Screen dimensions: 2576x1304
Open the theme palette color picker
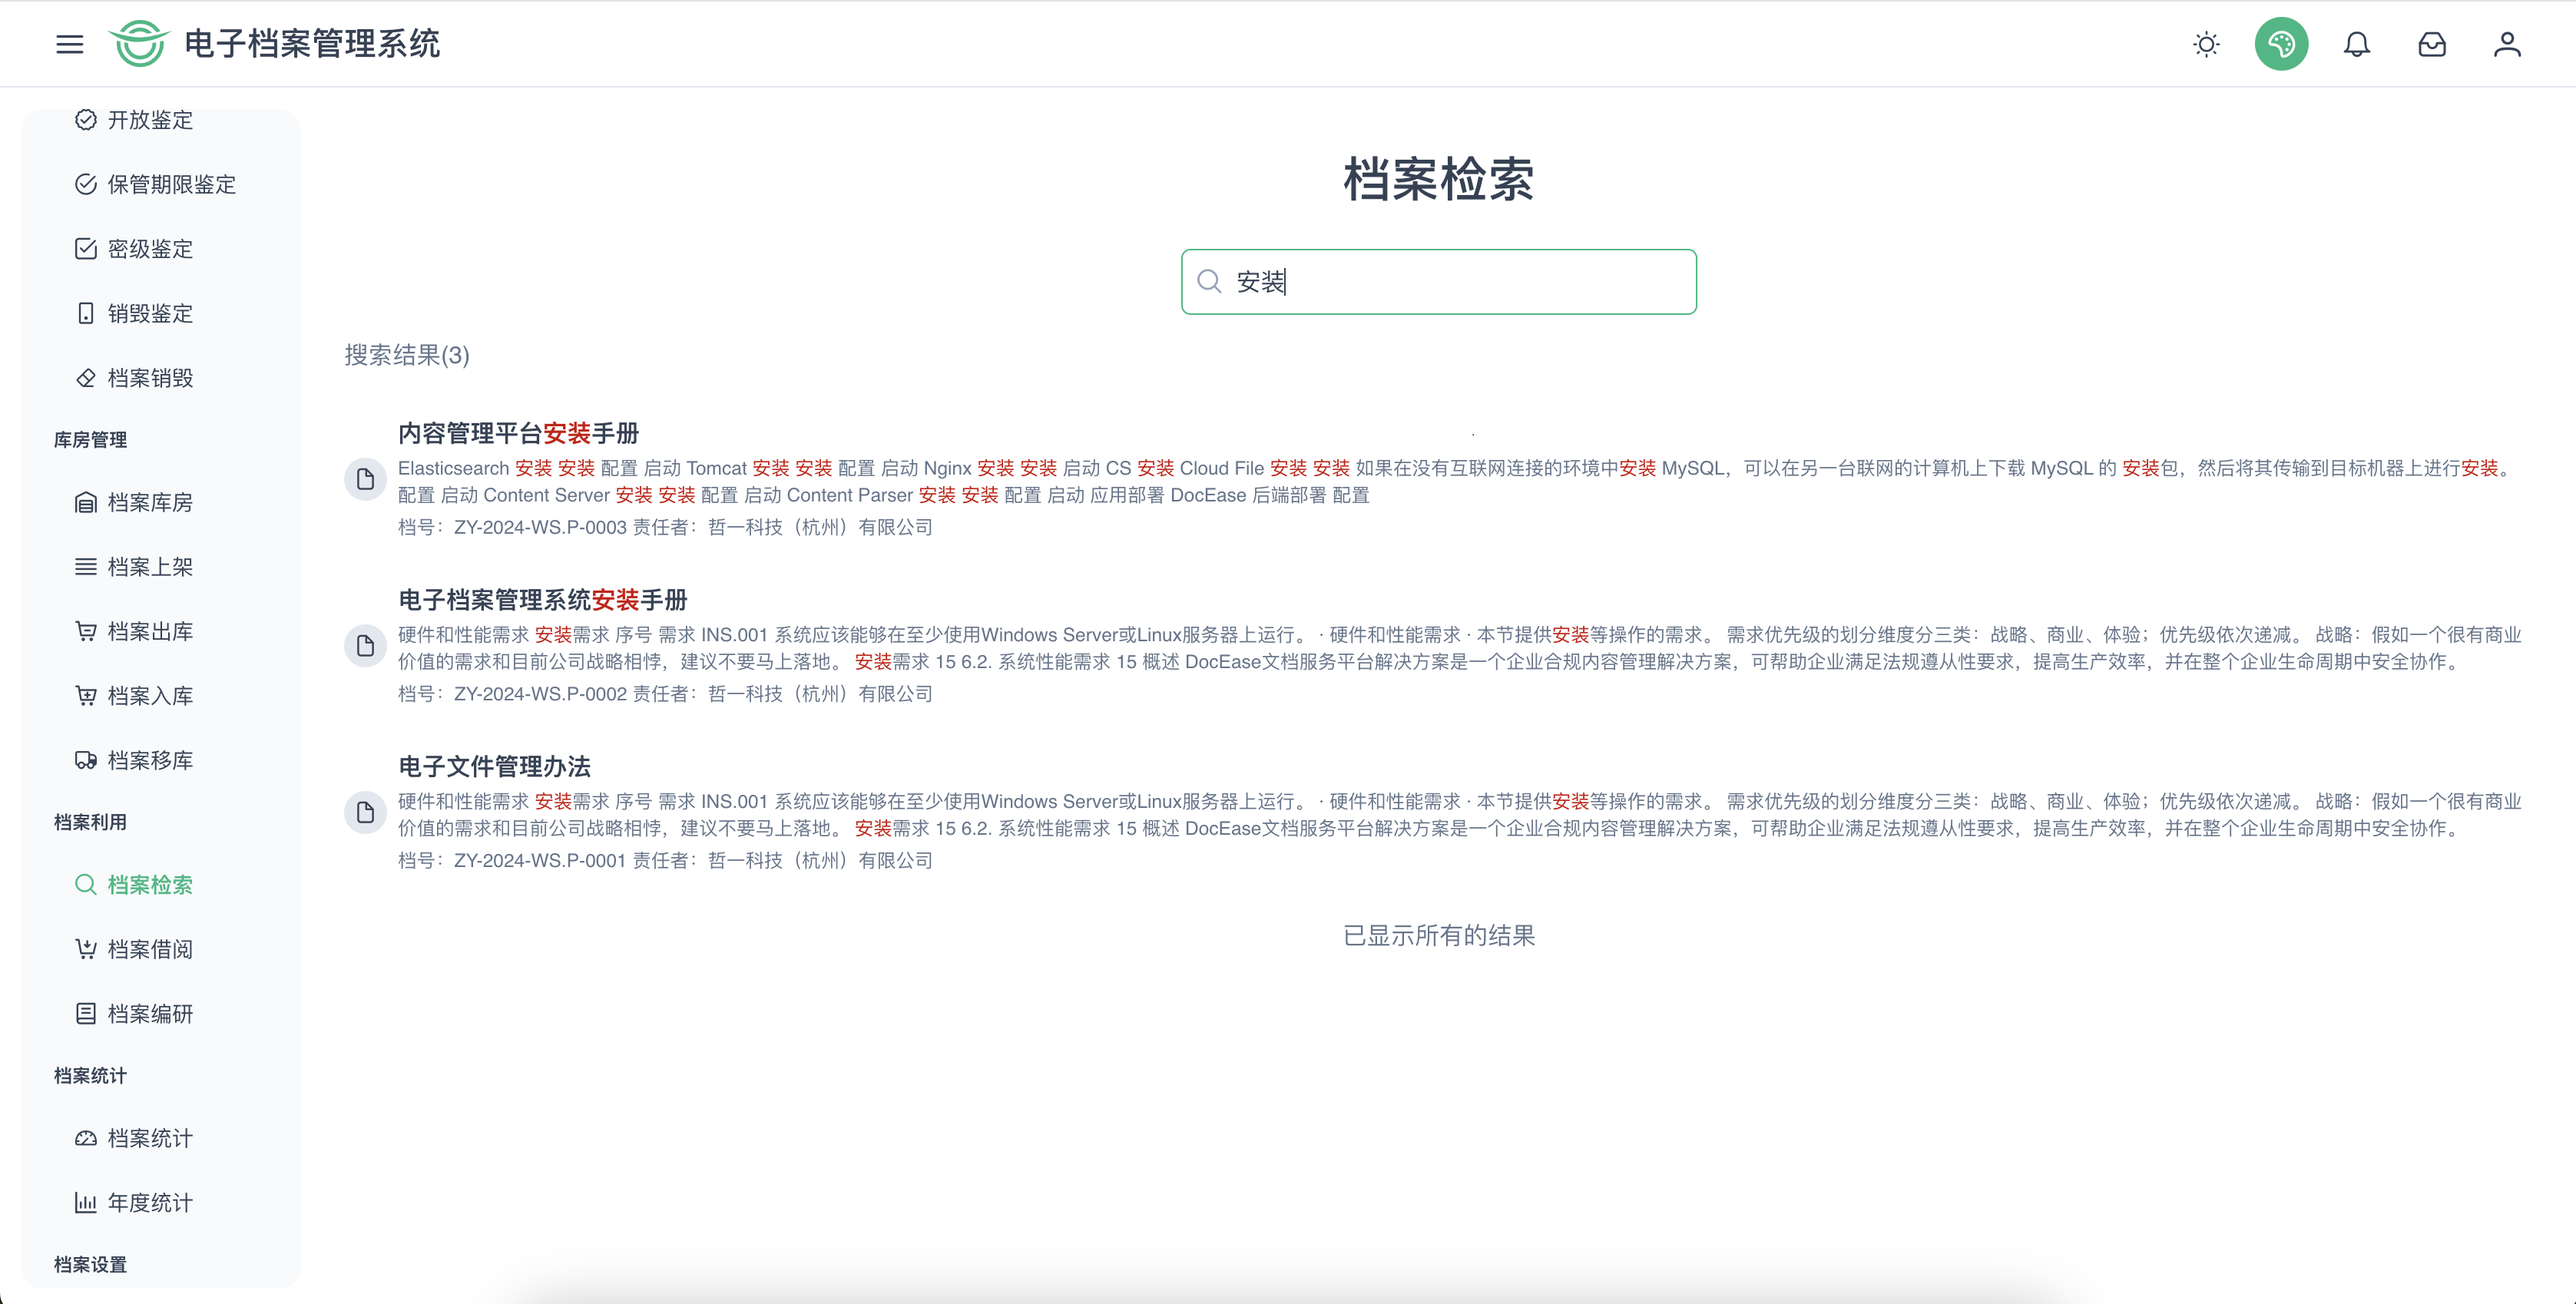tap(2281, 44)
